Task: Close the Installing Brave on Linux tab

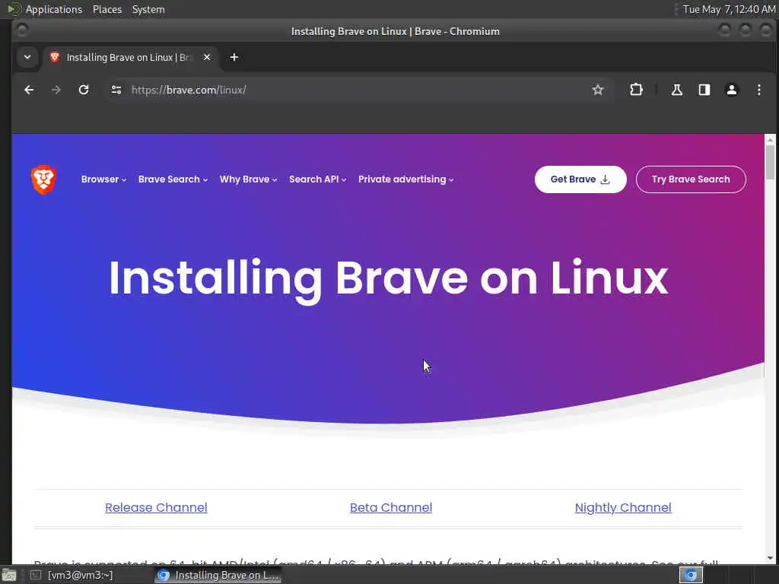Action: pyautogui.click(x=207, y=58)
